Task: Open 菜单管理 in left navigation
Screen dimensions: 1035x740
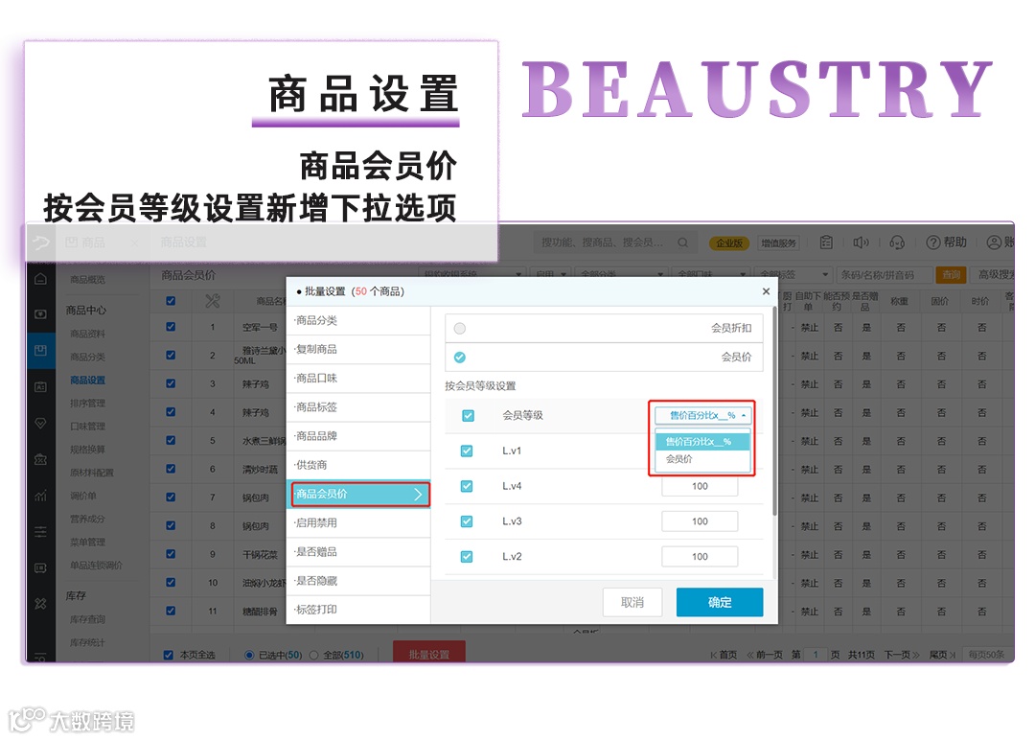Action: 88,542
